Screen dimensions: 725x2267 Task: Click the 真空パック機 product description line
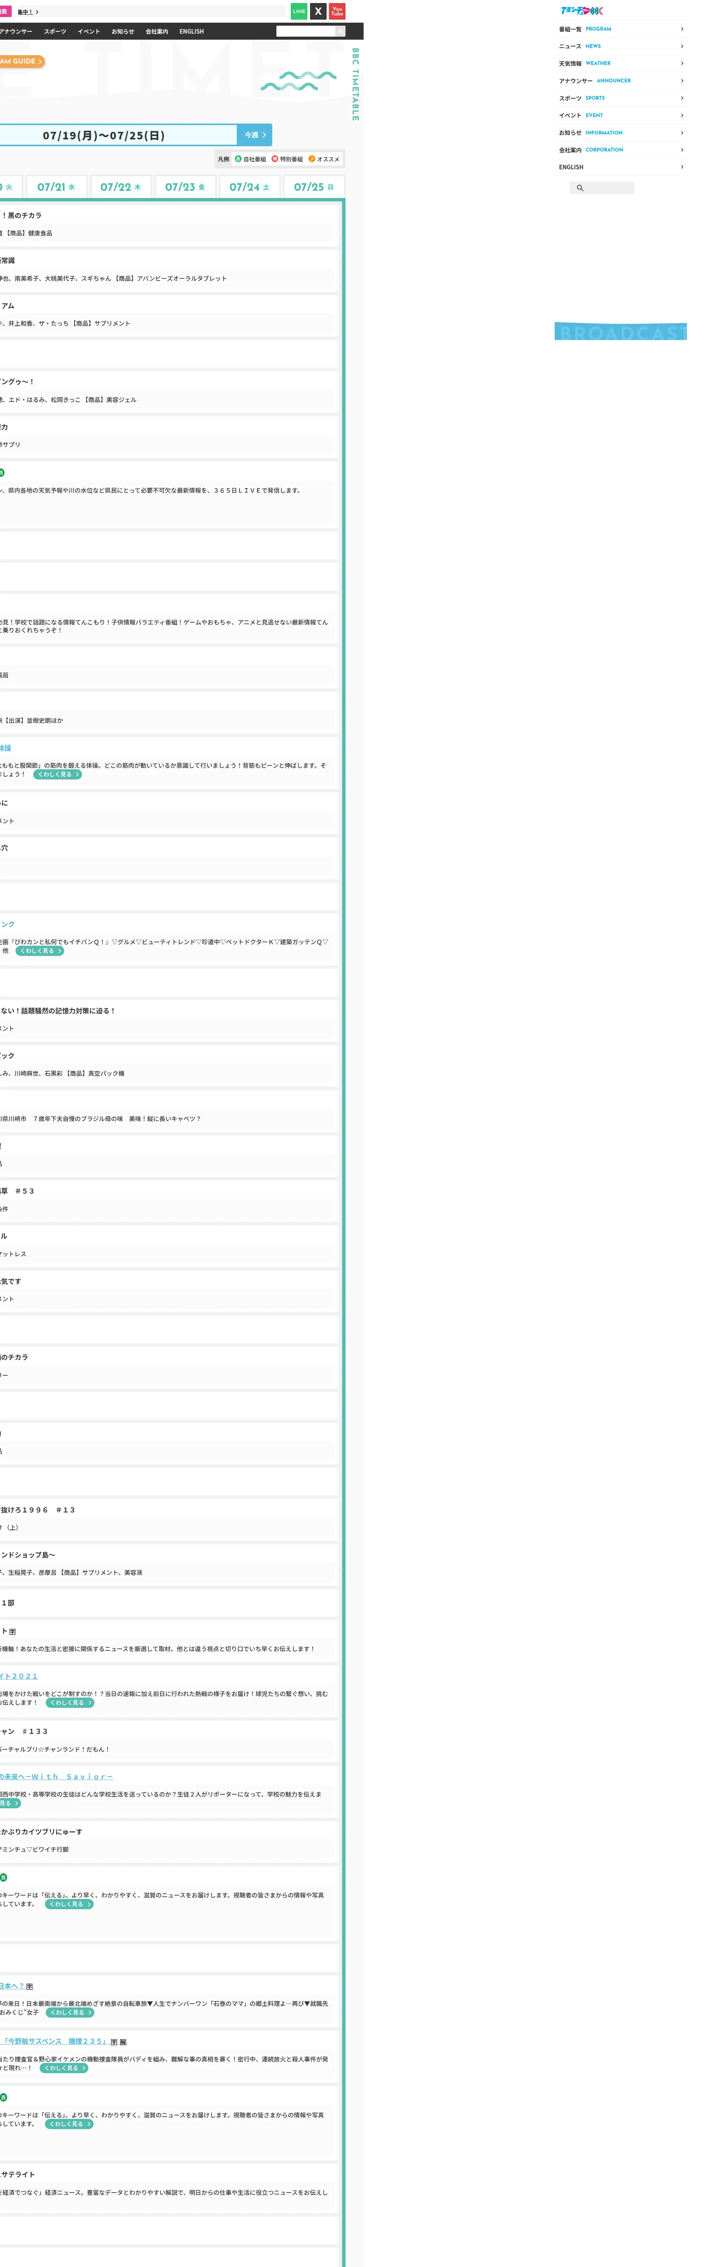62,1074
